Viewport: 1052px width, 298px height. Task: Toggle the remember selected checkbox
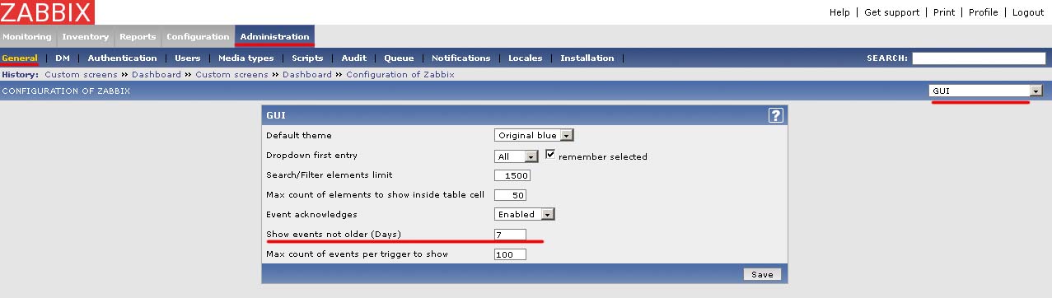click(550, 155)
